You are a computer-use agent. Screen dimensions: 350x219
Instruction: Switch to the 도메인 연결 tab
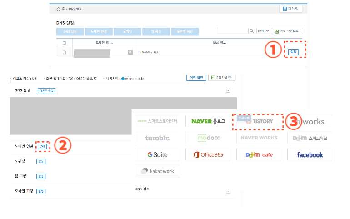pyautogui.click(x=99, y=32)
